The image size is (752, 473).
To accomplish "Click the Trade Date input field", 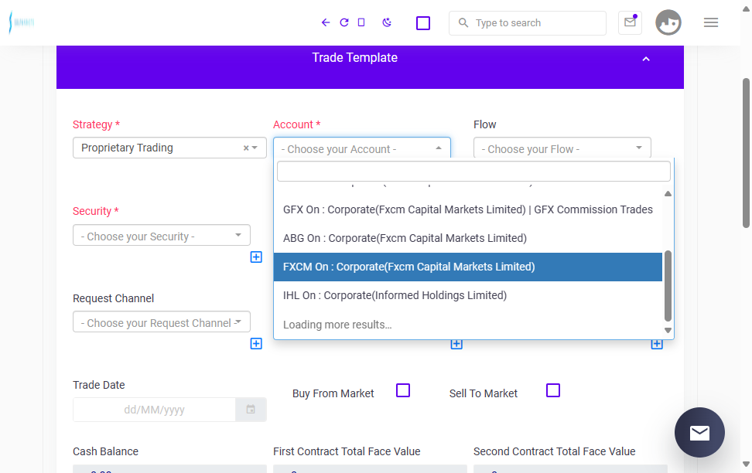I will [x=155, y=410].
